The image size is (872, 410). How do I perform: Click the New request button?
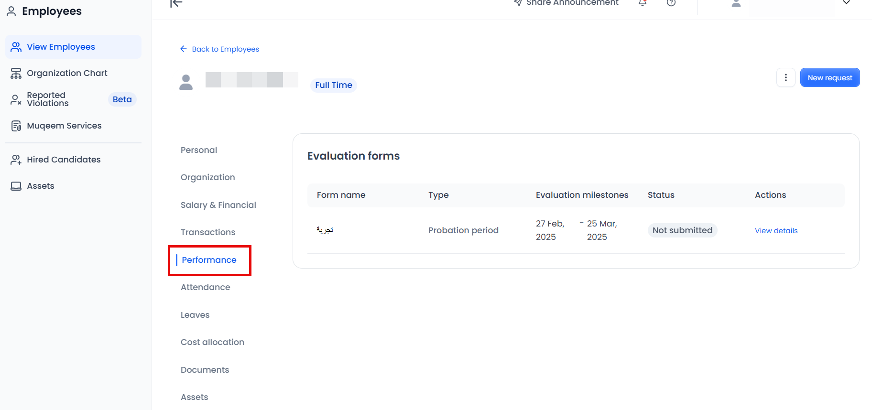829,77
